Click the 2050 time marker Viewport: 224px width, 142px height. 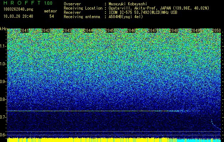click(x=217, y=30)
